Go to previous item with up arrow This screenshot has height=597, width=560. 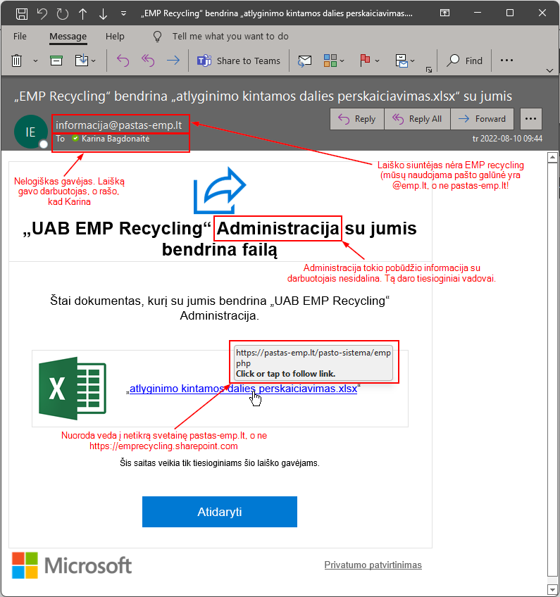click(82, 13)
